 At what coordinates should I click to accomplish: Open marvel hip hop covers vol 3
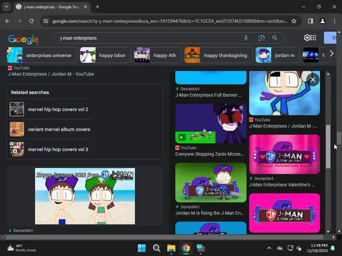coord(50,149)
